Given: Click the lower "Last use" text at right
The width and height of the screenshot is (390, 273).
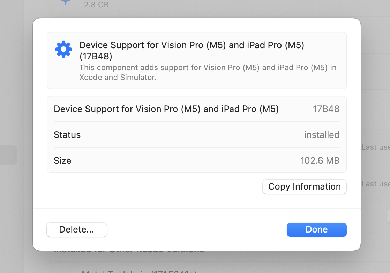Looking at the screenshot, I should [x=375, y=184].
